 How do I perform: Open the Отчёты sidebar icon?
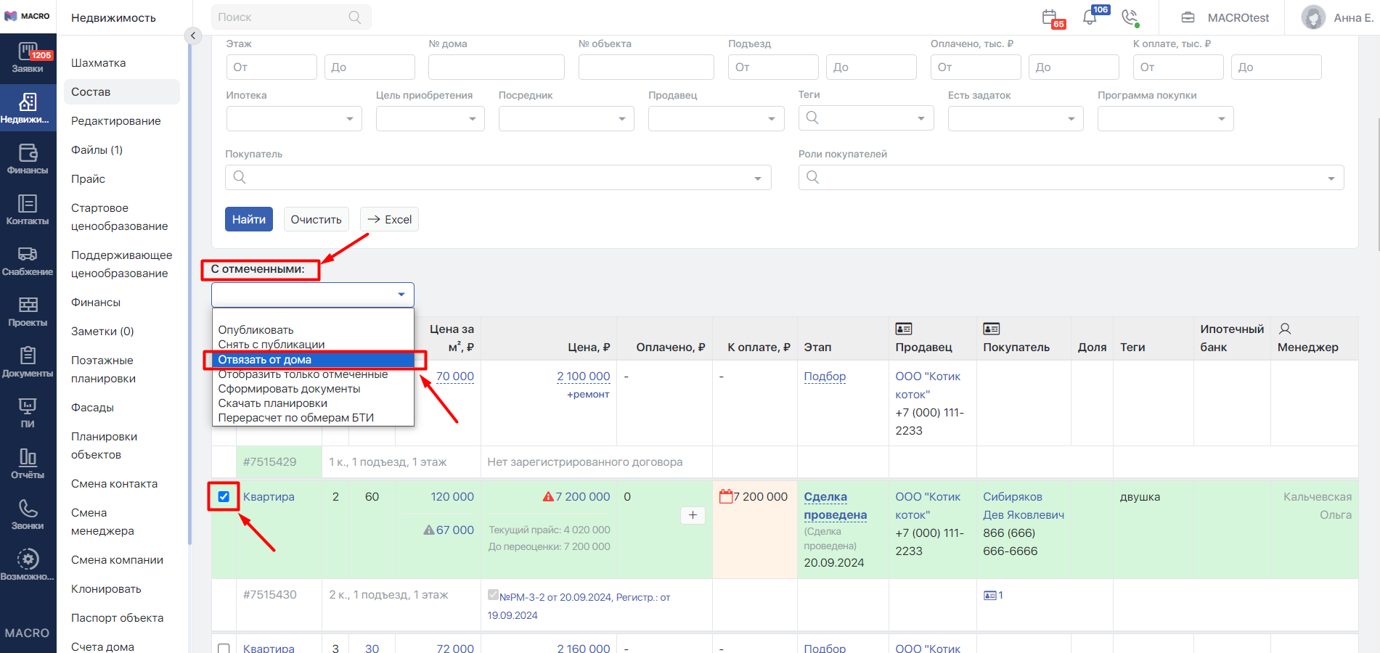28,464
